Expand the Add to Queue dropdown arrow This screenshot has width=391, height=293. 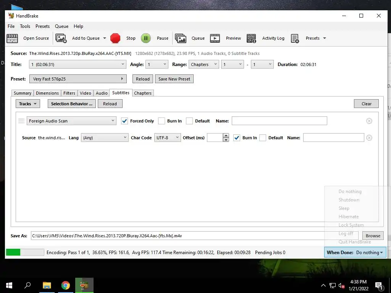pyautogui.click(x=105, y=38)
